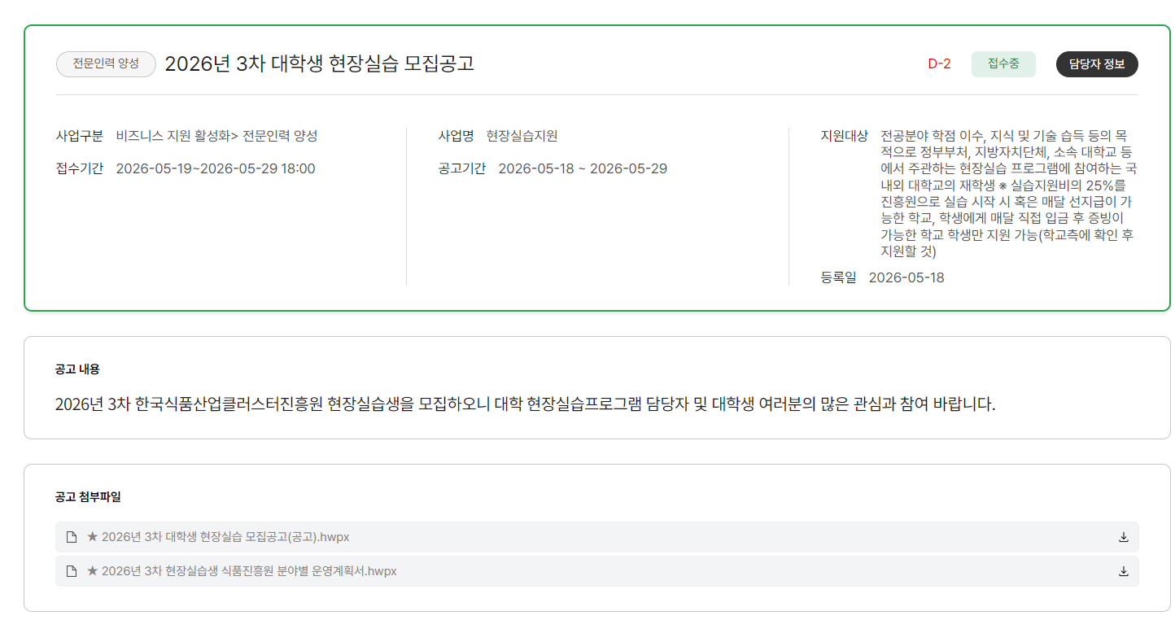Screen dimensions: 1175x620
Task: Click the 사업명 value 현장실습지원
Action: [522, 136]
